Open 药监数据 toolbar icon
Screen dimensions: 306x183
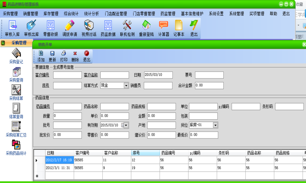click(x=108, y=28)
